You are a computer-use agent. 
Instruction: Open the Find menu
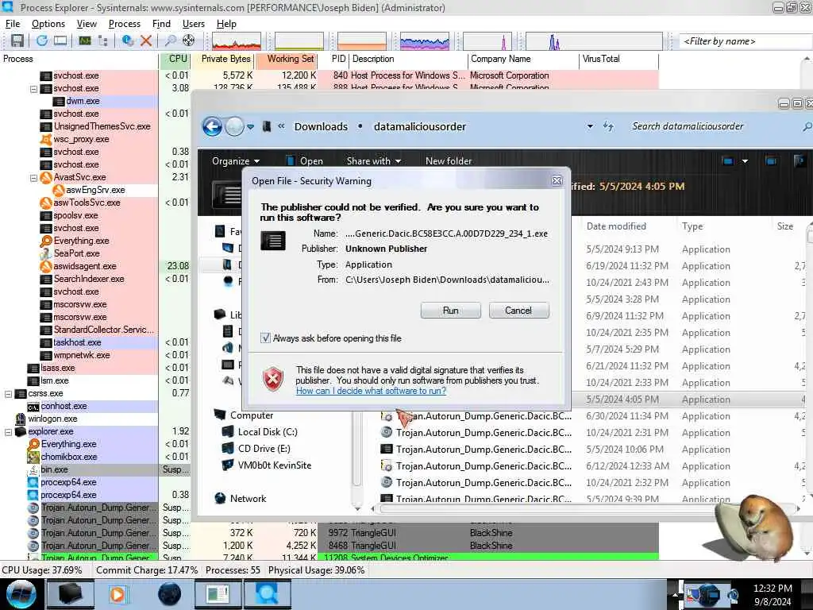pos(161,24)
